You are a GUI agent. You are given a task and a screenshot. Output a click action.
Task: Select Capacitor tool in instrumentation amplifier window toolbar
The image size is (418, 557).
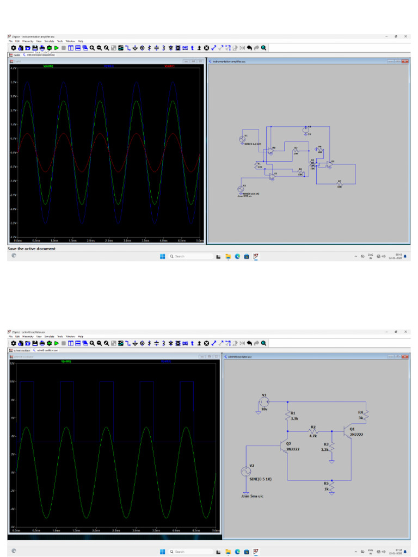(x=156, y=48)
